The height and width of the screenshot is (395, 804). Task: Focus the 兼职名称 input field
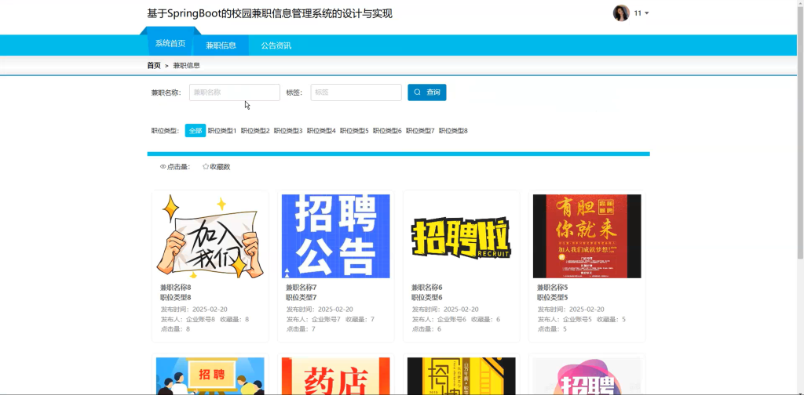point(234,92)
